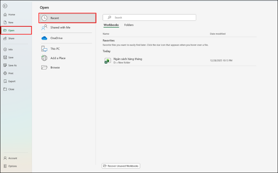Select the Recent location
278x173 pixels.
point(67,18)
